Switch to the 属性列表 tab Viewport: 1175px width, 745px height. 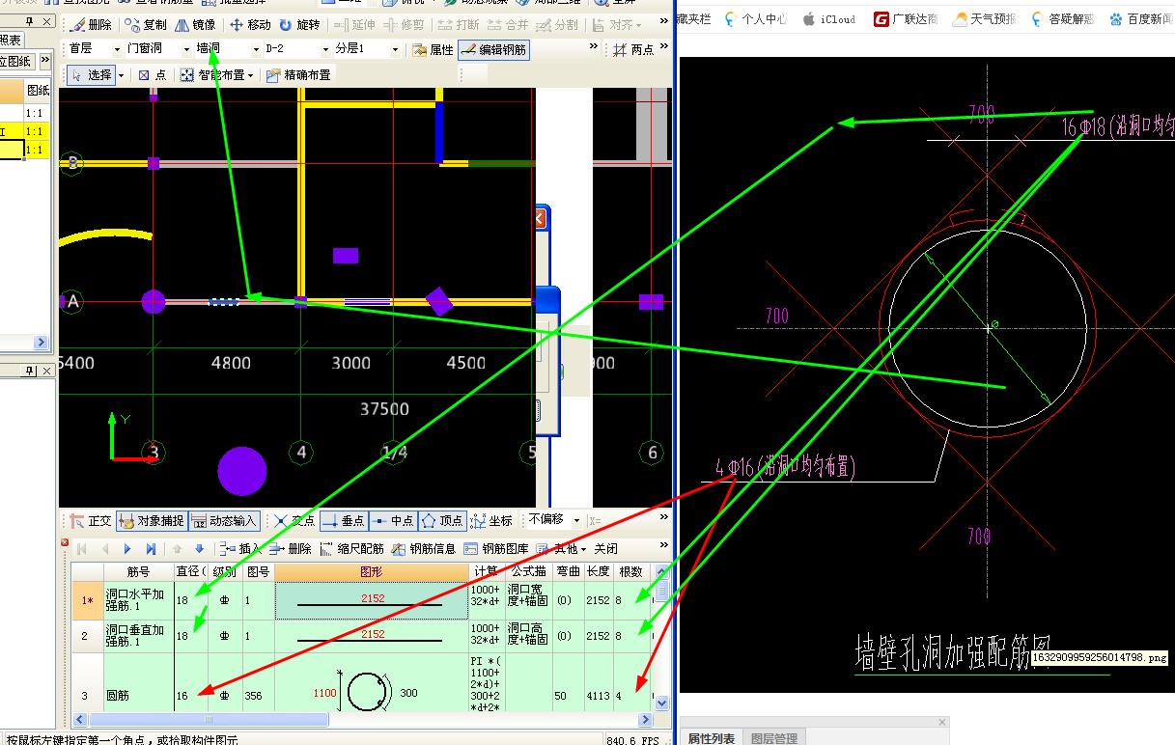711,738
